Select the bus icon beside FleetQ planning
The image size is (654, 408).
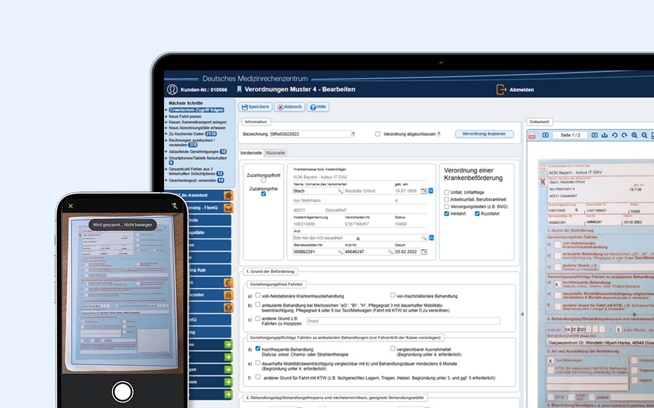[228, 208]
